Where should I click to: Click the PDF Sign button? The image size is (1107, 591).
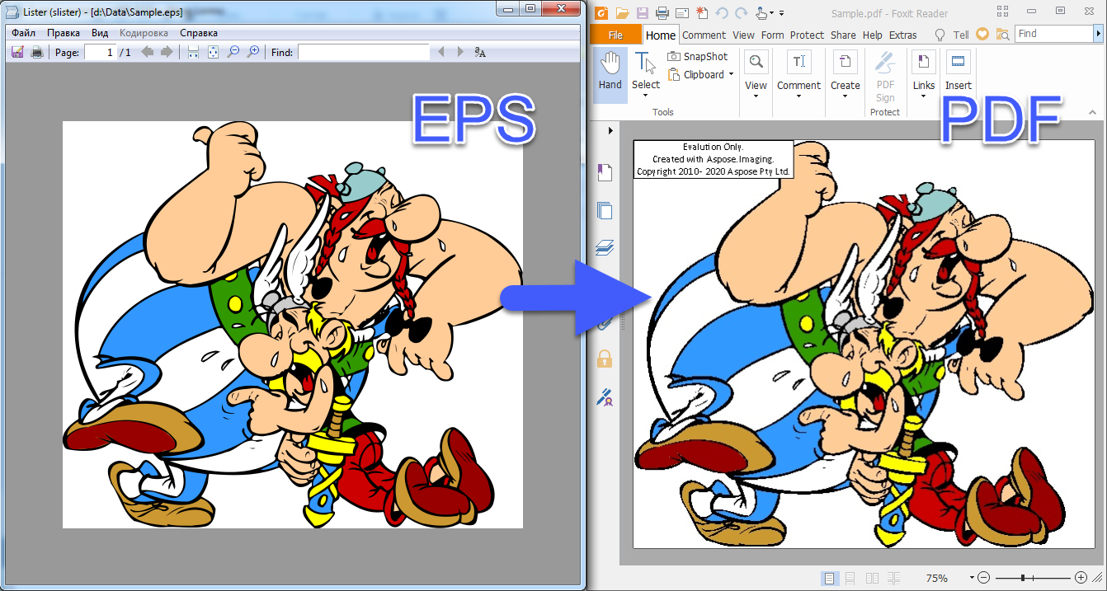pyautogui.click(x=885, y=76)
